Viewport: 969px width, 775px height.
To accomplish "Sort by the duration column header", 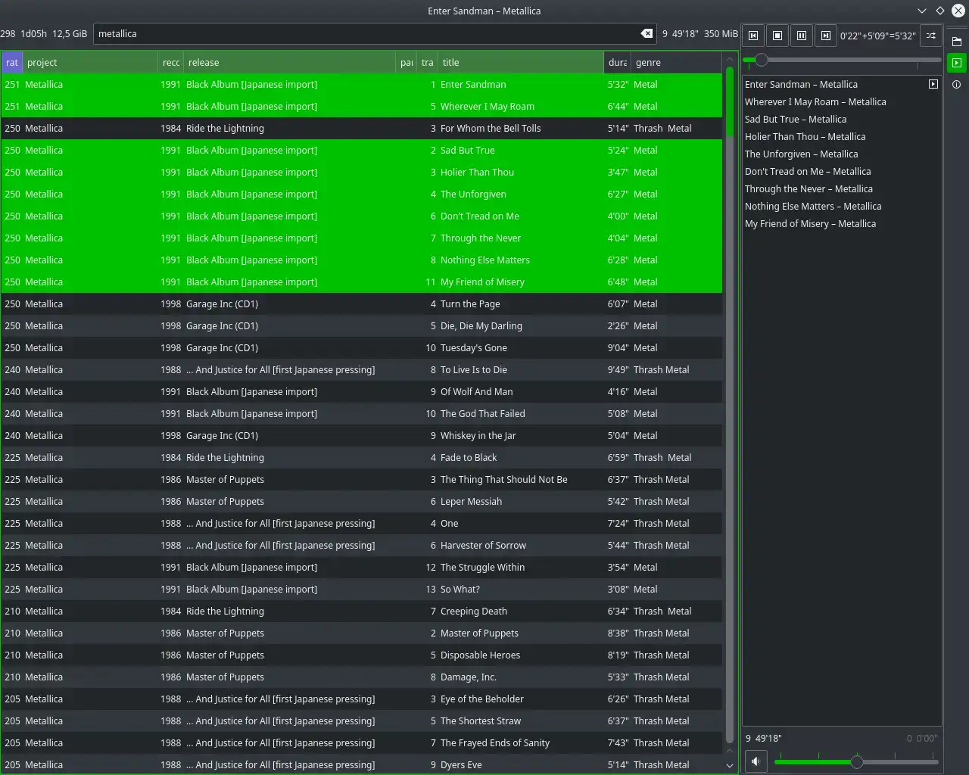I will [618, 63].
